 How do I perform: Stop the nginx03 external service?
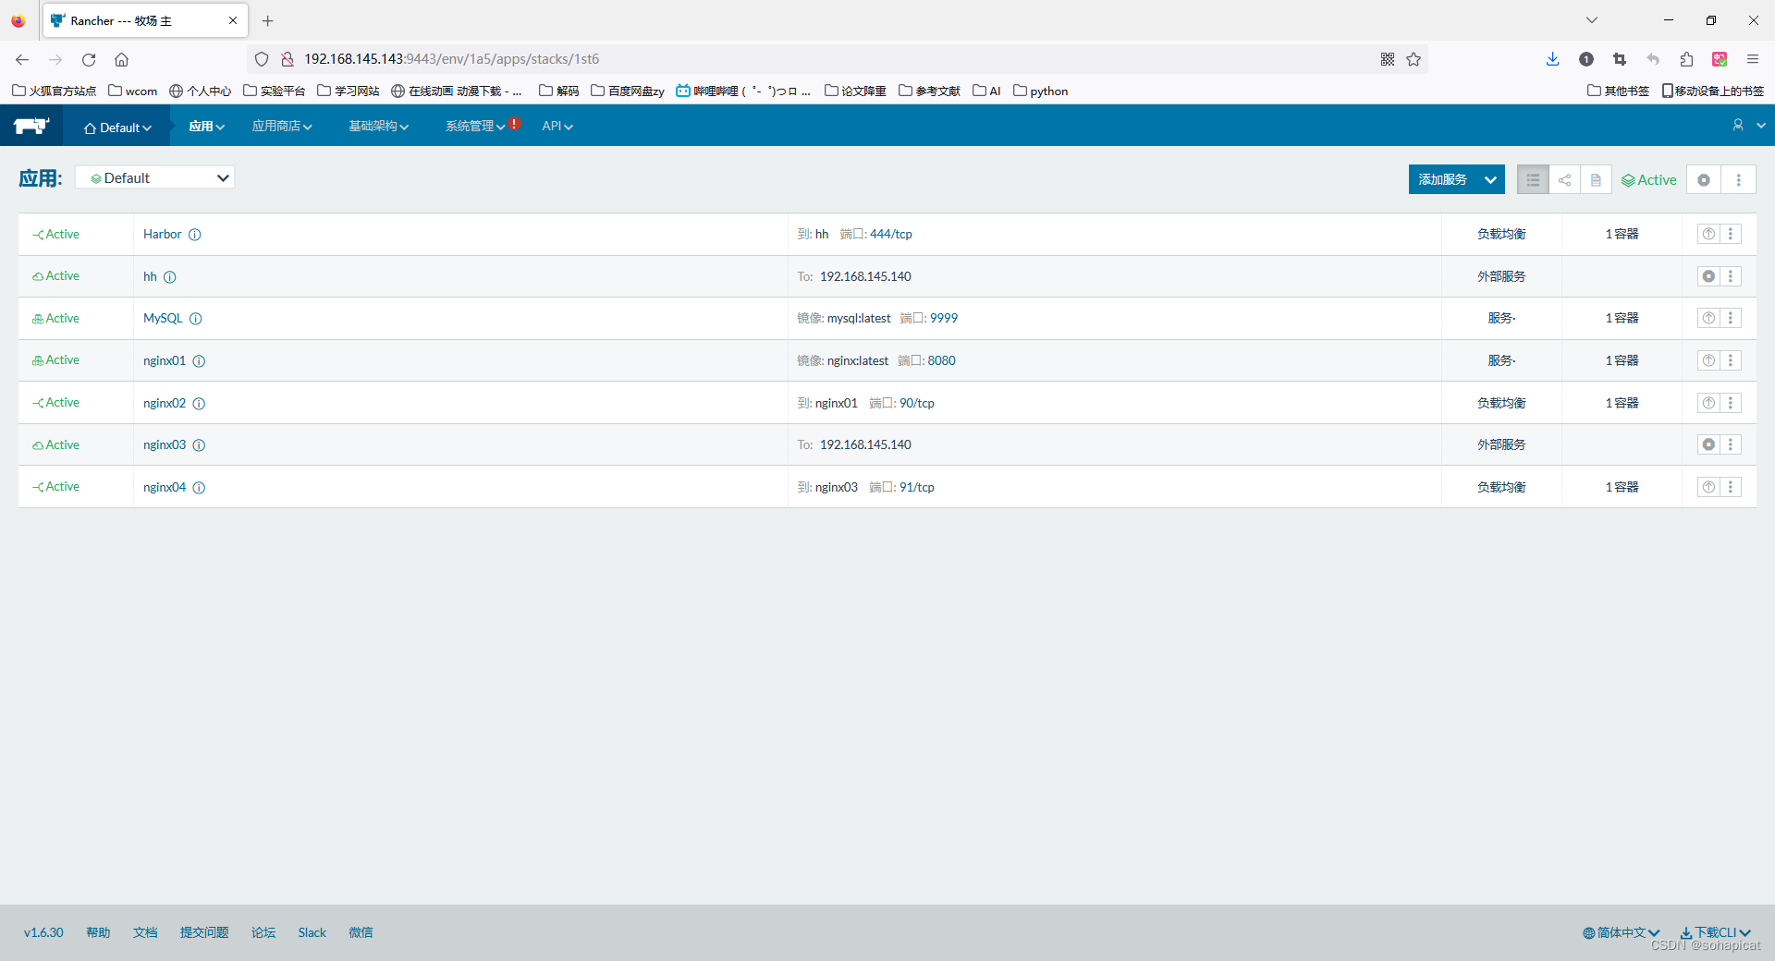coord(1708,444)
